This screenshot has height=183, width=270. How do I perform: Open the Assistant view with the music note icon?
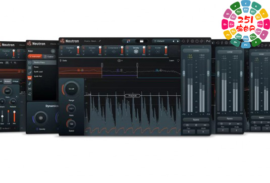point(128,41)
